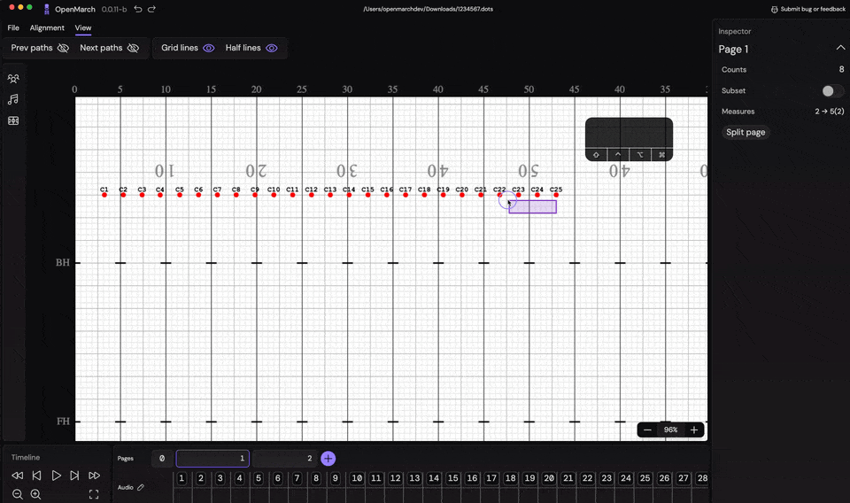Open the File menu
The width and height of the screenshot is (850, 503).
(13, 27)
